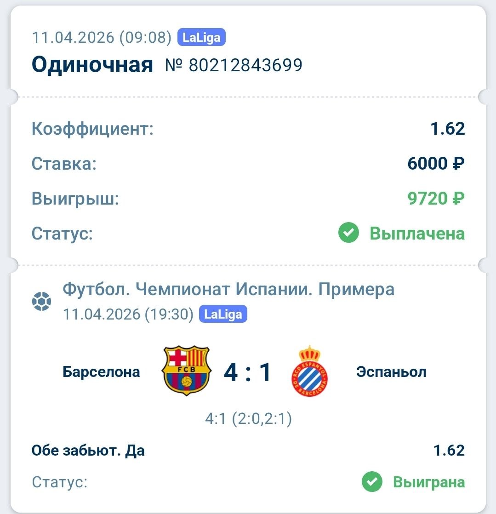Click the Выиграна status text
Viewport: 496px width, 514px height.
tap(428, 482)
